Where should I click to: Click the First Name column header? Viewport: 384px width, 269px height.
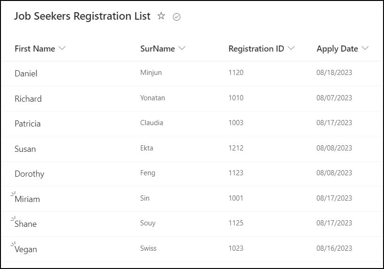coord(35,49)
